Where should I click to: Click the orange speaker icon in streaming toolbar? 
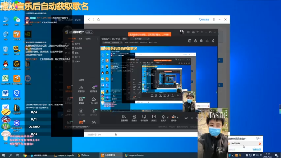(173, 117)
